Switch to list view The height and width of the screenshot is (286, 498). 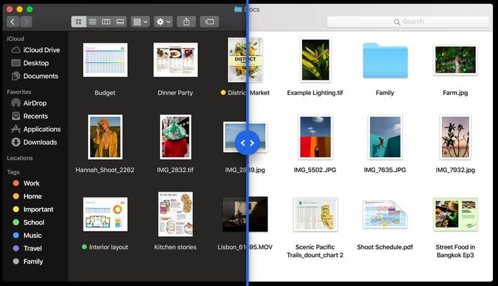coord(93,21)
